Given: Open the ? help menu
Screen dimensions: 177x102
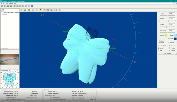Looking at the screenshot, I should tap(18, 3).
